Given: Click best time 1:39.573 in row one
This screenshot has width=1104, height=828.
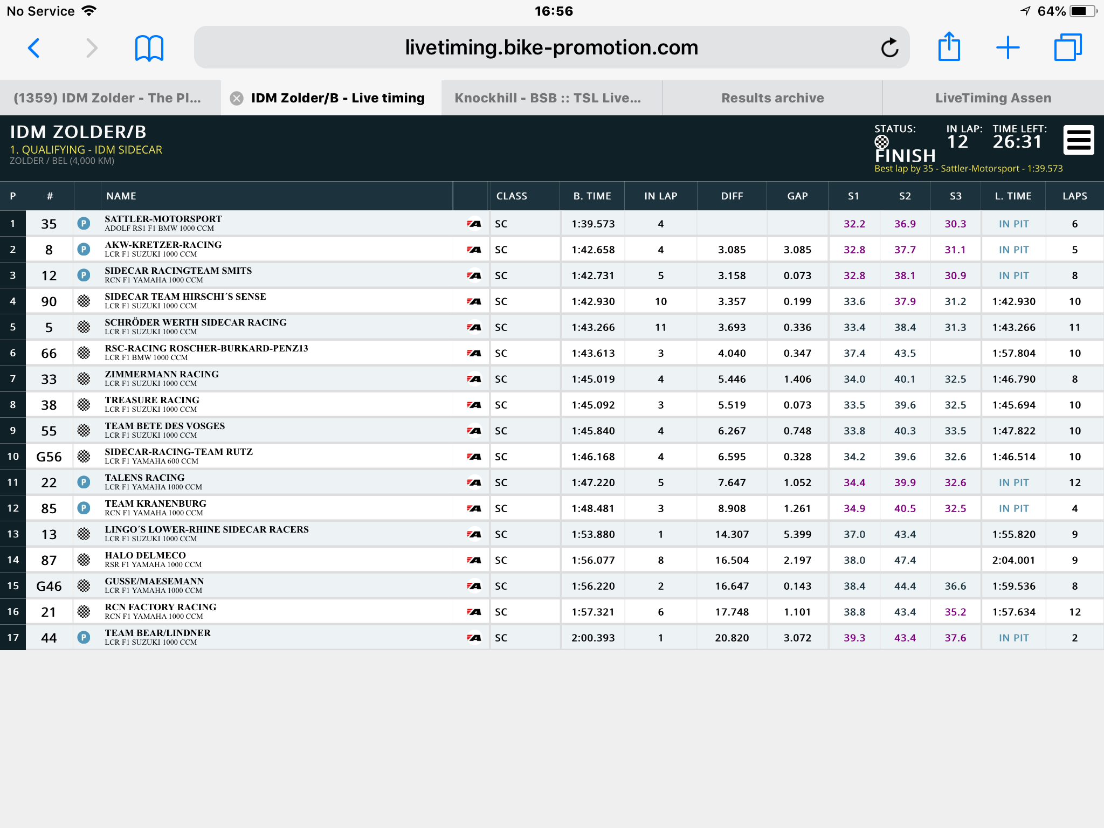Looking at the screenshot, I should [593, 224].
